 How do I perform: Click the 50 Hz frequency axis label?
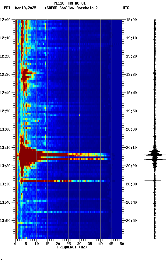pyautogui.click(x=122, y=244)
